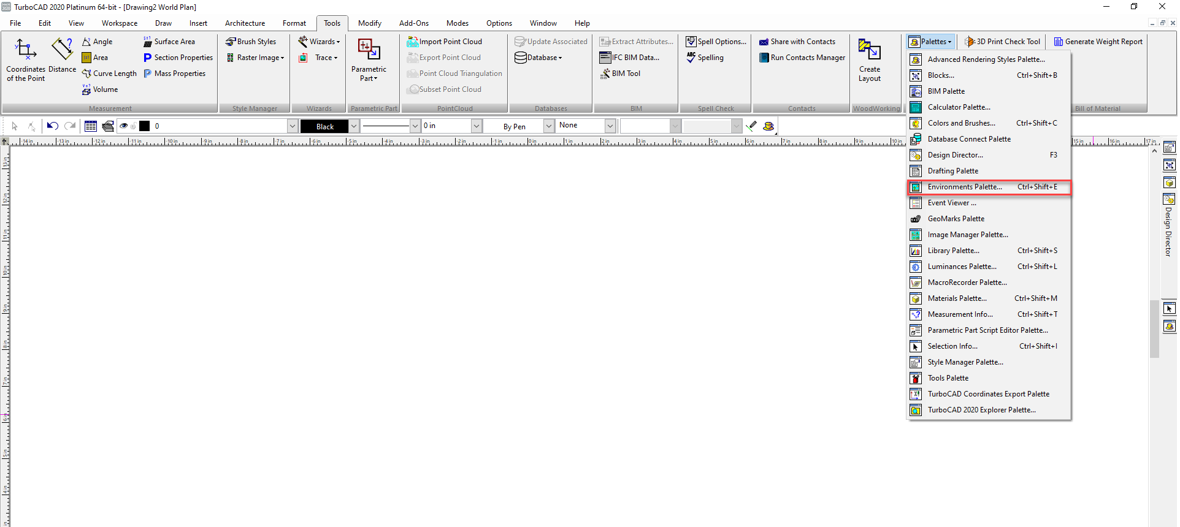The width and height of the screenshot is (1180, 527).
Task: Open the Help menu
Action: (x=582, y=23)
